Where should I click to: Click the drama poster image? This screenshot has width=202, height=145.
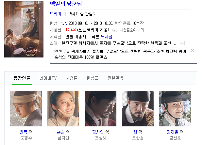(x=24, y=29)
